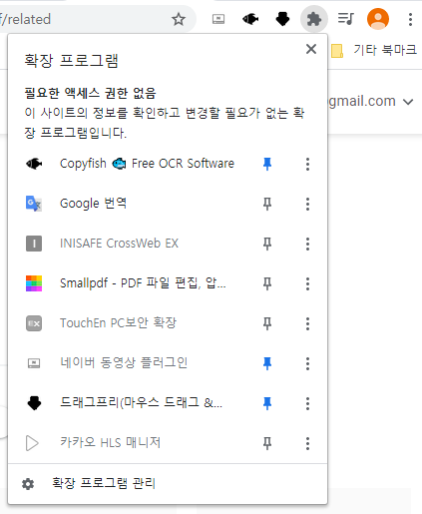Image resolution: width=422 pixels, height=514 pixels.
Task: Open more options for 드래그프리
Action: tap(307, 403)
